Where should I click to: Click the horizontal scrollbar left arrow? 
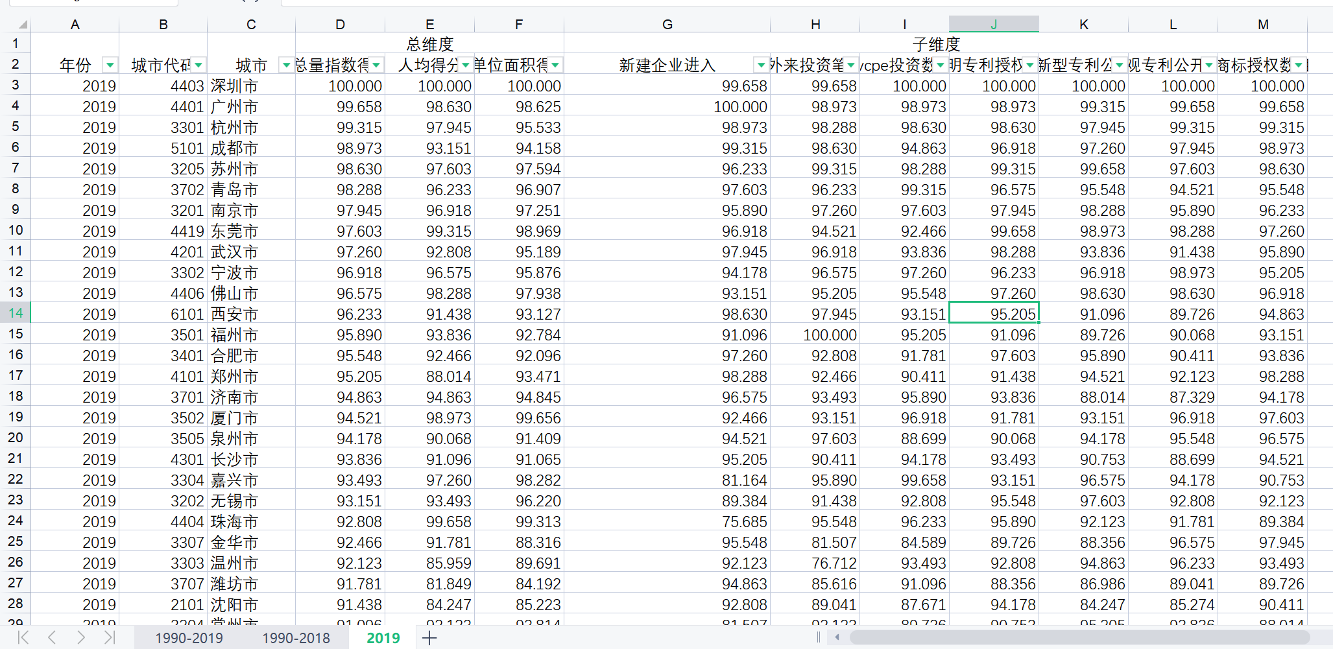(837, 637)
